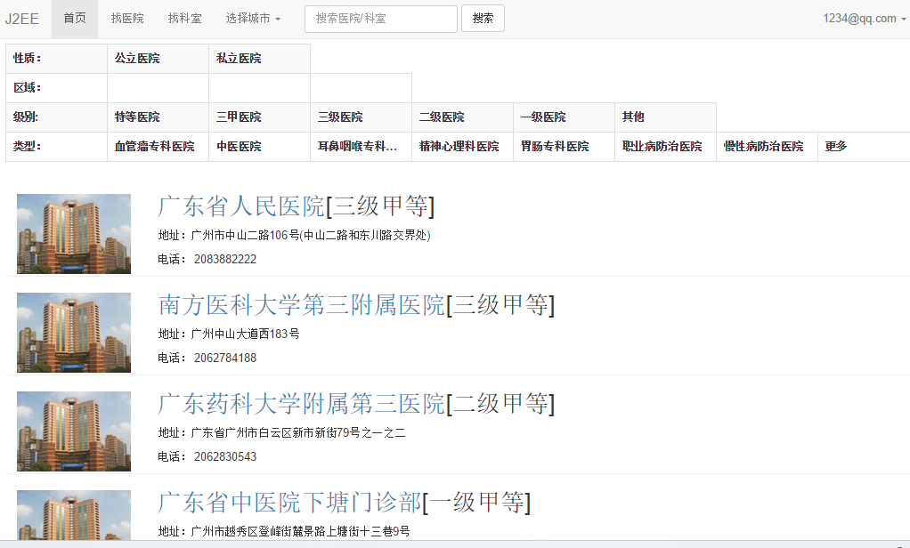Viewport: 910px width, 548px height.
Task: Filter by 私立医院
Action: click(x=239, y=58)
